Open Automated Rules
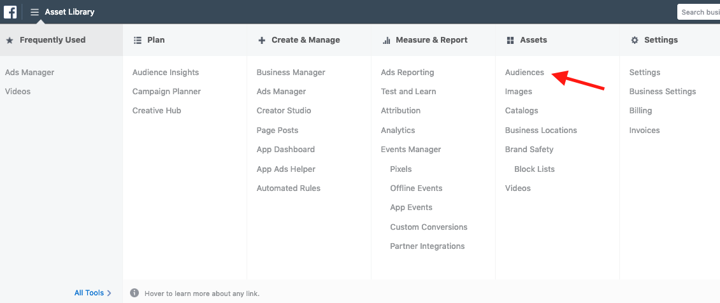Screen dimensions: 720x303 coord(289,188)
